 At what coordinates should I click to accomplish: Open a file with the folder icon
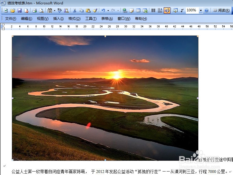coord(13,10)
